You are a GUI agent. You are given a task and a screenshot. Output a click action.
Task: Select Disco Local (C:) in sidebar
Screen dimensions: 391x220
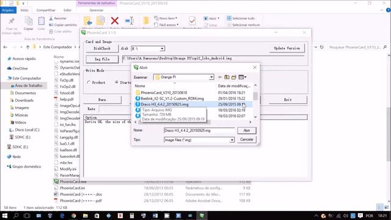24,130
